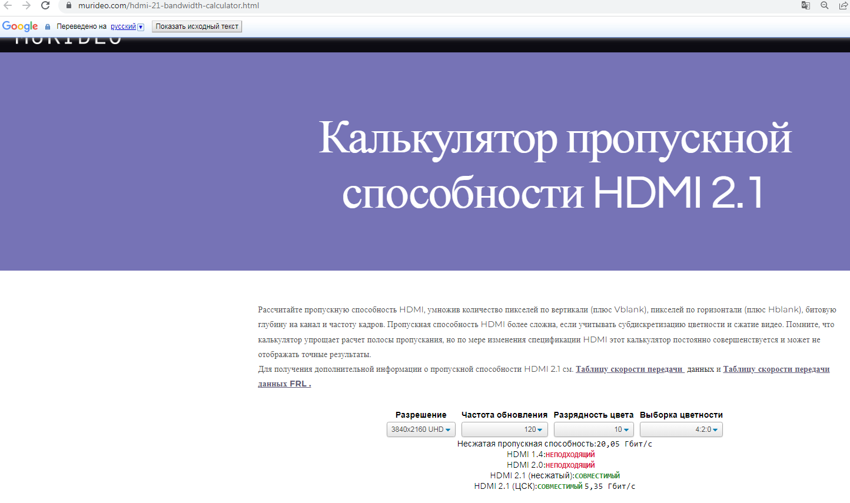Click the browser back arrow

point(8,5)
